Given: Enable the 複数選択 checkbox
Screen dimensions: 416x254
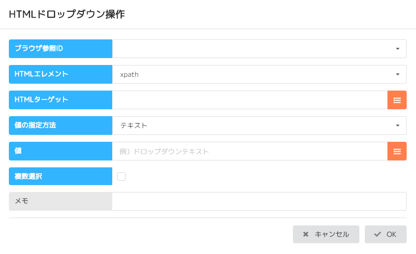Looking at the screenshot, I should coord(122,177).
